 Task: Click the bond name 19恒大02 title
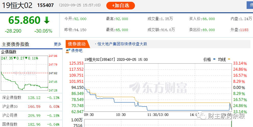(17, 5)
